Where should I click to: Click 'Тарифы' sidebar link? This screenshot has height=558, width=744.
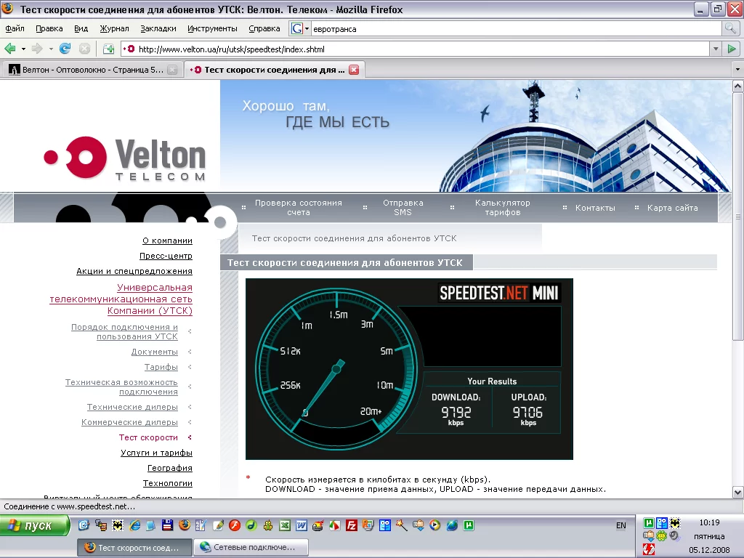coord(161,367)
